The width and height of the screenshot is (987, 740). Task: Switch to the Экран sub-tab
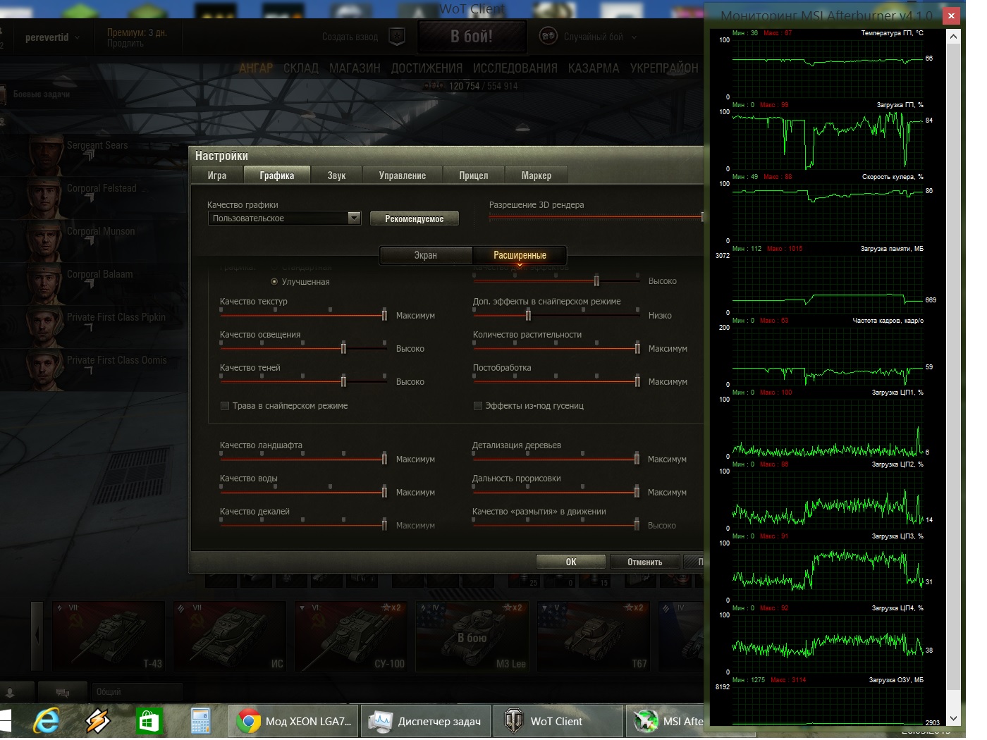click(426, 255)
